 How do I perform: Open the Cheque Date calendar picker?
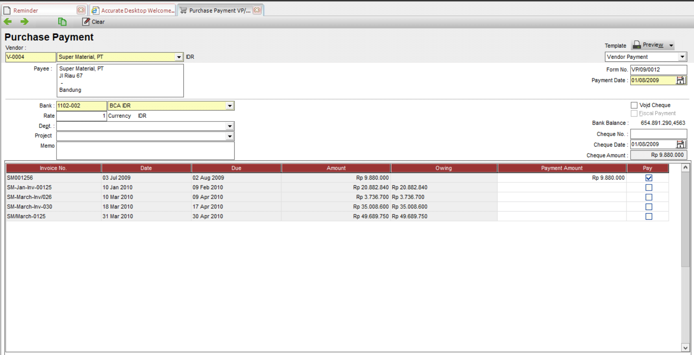point(681,144)
